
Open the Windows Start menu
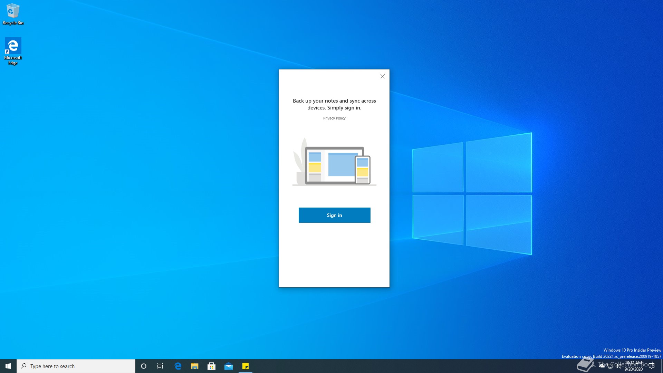click(8, 366)
